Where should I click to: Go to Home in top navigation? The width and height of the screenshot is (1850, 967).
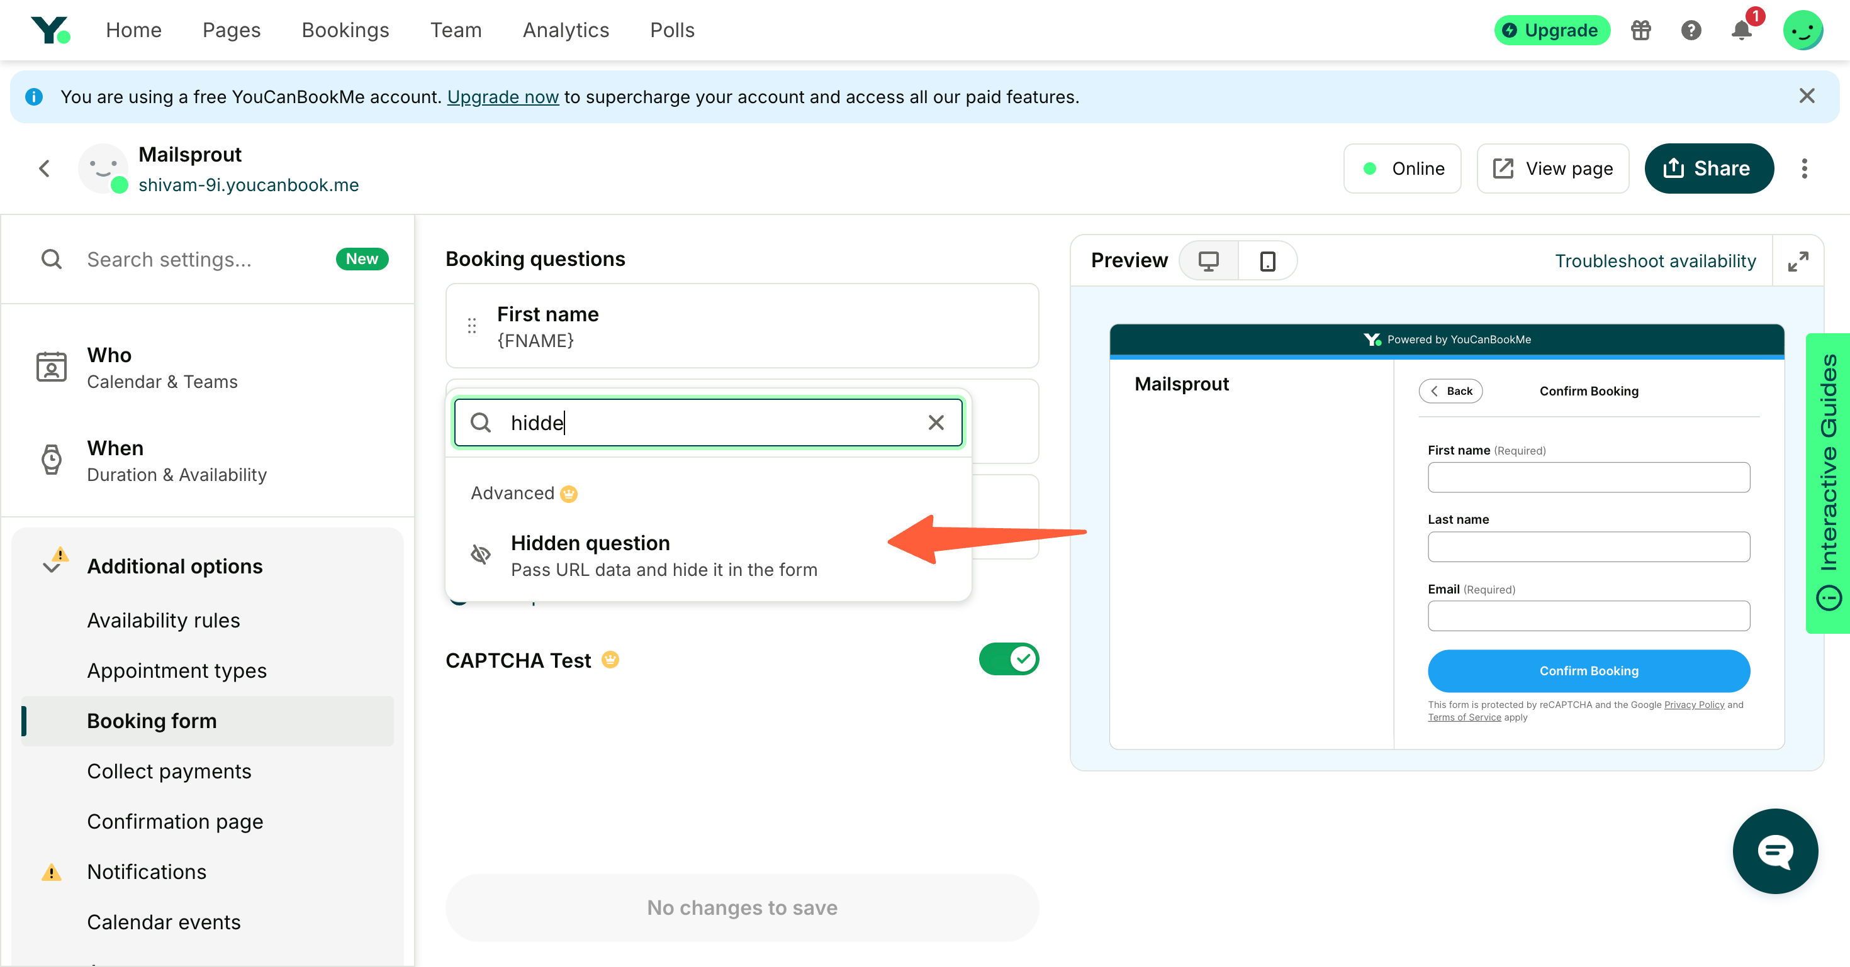coord(133,30)
